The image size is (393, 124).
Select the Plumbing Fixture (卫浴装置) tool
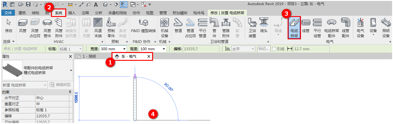point(252,28)
